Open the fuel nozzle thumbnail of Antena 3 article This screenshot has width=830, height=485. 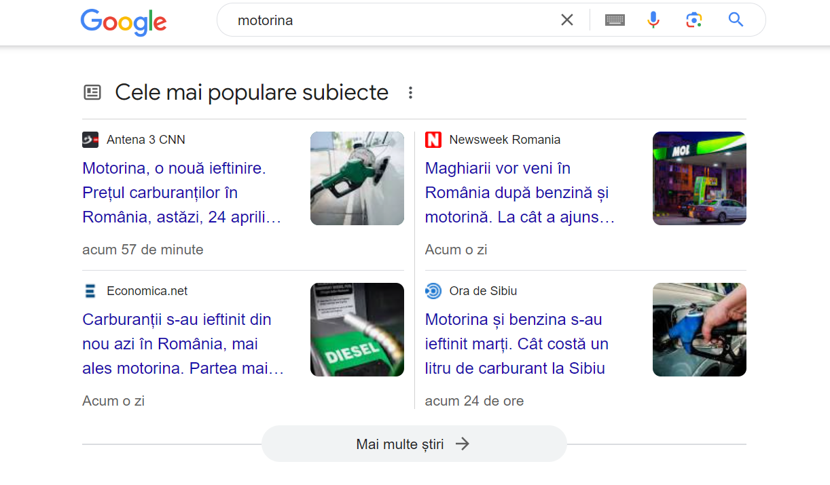357,178
